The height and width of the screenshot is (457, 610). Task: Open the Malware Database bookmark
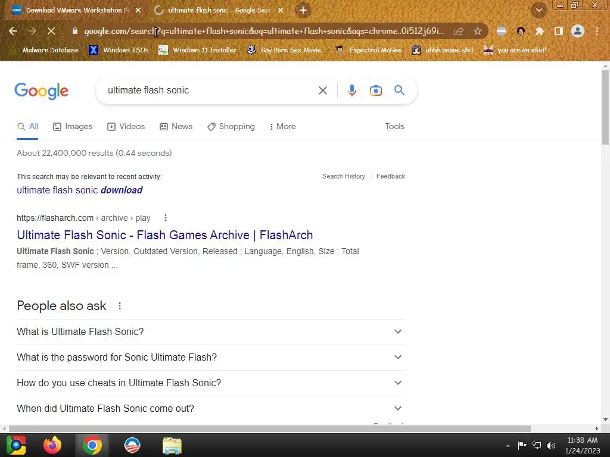coord(45,50)
